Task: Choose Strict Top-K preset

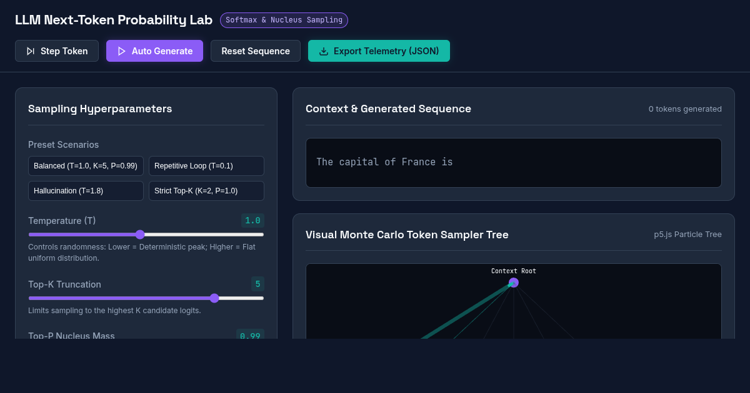Action: 206,191
